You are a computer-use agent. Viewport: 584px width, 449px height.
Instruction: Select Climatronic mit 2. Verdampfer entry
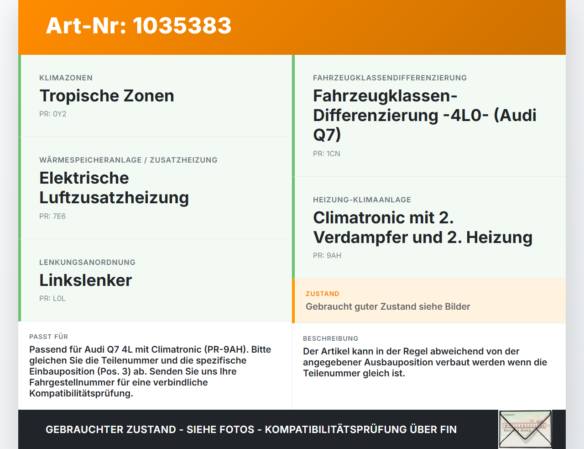(429, 227)
